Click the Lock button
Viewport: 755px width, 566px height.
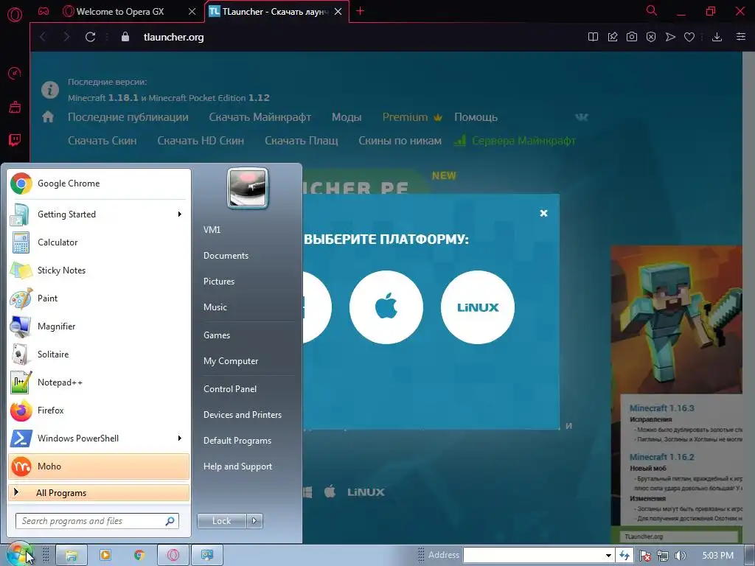point(222,521)
